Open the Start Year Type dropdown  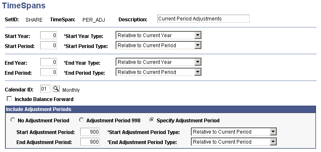point(159,35)
